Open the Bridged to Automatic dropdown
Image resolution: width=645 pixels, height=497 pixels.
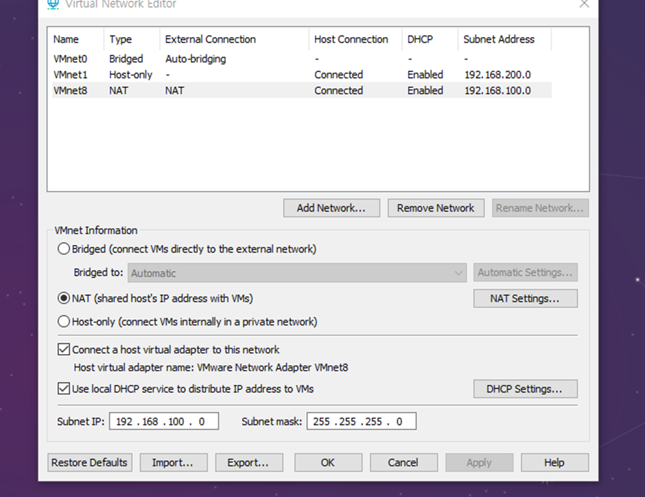(x=297, y=273)
